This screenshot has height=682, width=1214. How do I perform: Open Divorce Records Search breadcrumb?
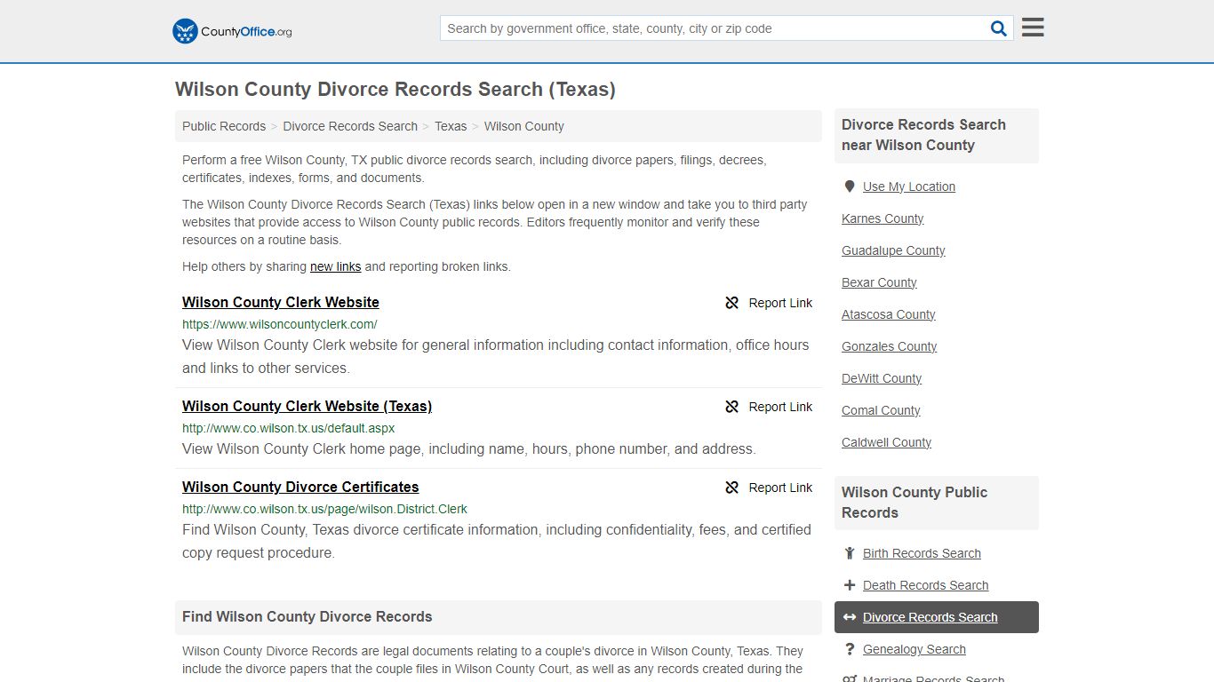[x=350, y=126]
